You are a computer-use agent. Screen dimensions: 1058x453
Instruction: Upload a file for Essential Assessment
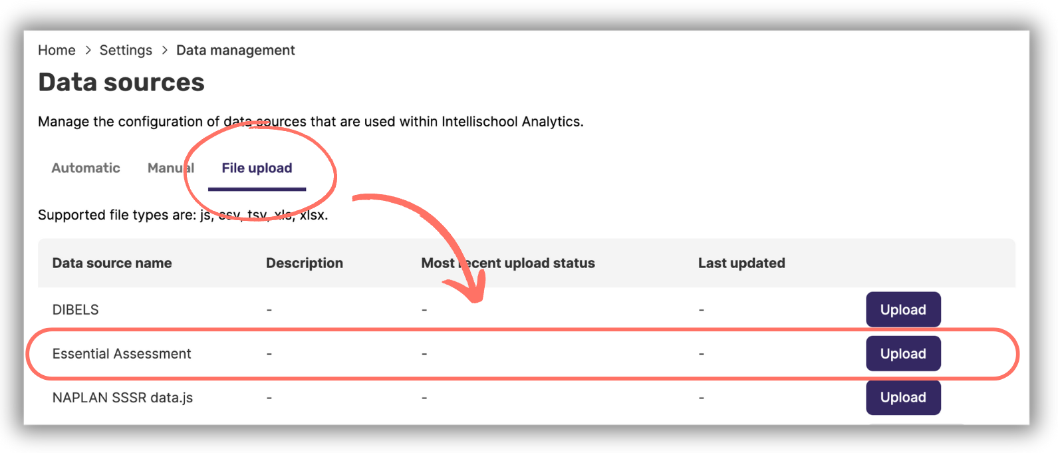[x=902, y=353]
